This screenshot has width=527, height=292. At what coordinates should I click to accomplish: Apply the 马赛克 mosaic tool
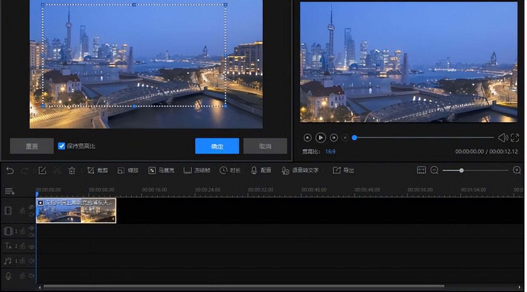click(161, 170)
